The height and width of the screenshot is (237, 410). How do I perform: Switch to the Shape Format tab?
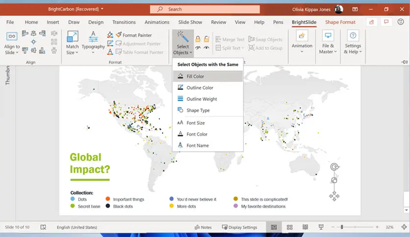pyautogui.click(x=340, y=22)
